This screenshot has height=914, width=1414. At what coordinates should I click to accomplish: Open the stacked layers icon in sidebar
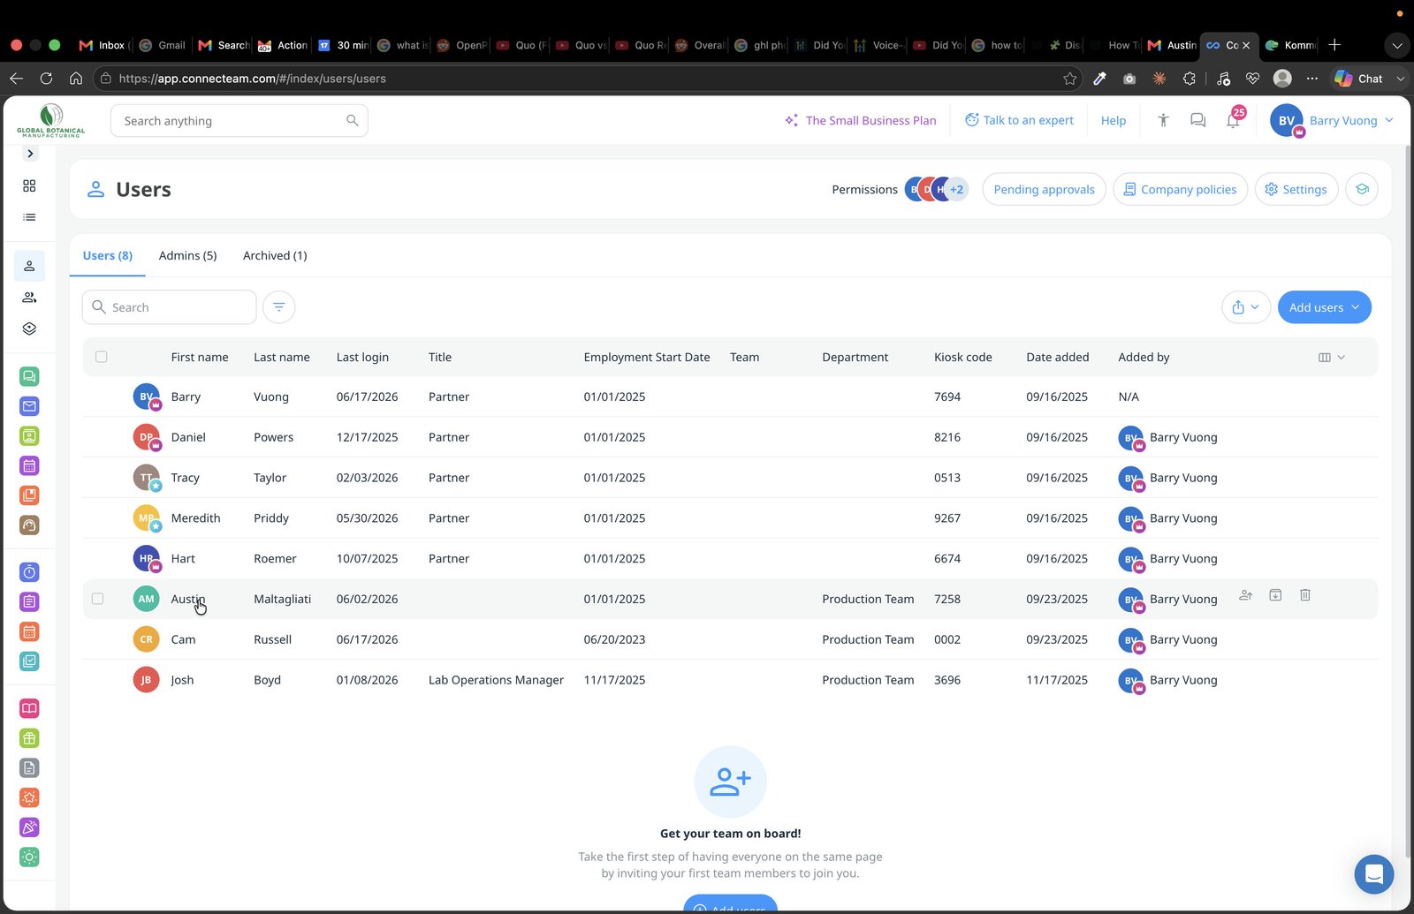(x=29, y=329)
